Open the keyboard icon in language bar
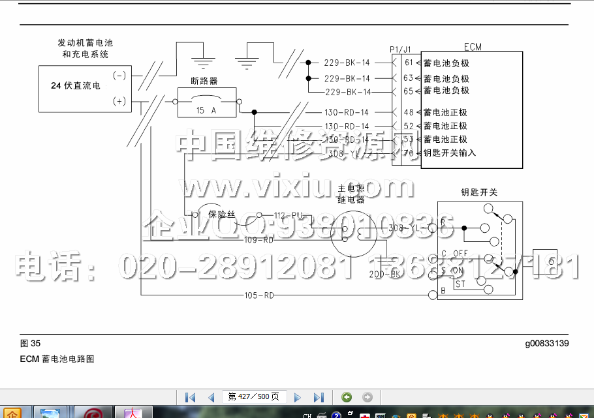The width and height of the screenshot is (594, 418). coord(321,415)
